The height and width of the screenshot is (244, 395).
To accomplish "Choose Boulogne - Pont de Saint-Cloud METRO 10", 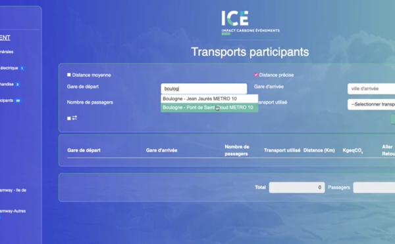I will [209, 108].
